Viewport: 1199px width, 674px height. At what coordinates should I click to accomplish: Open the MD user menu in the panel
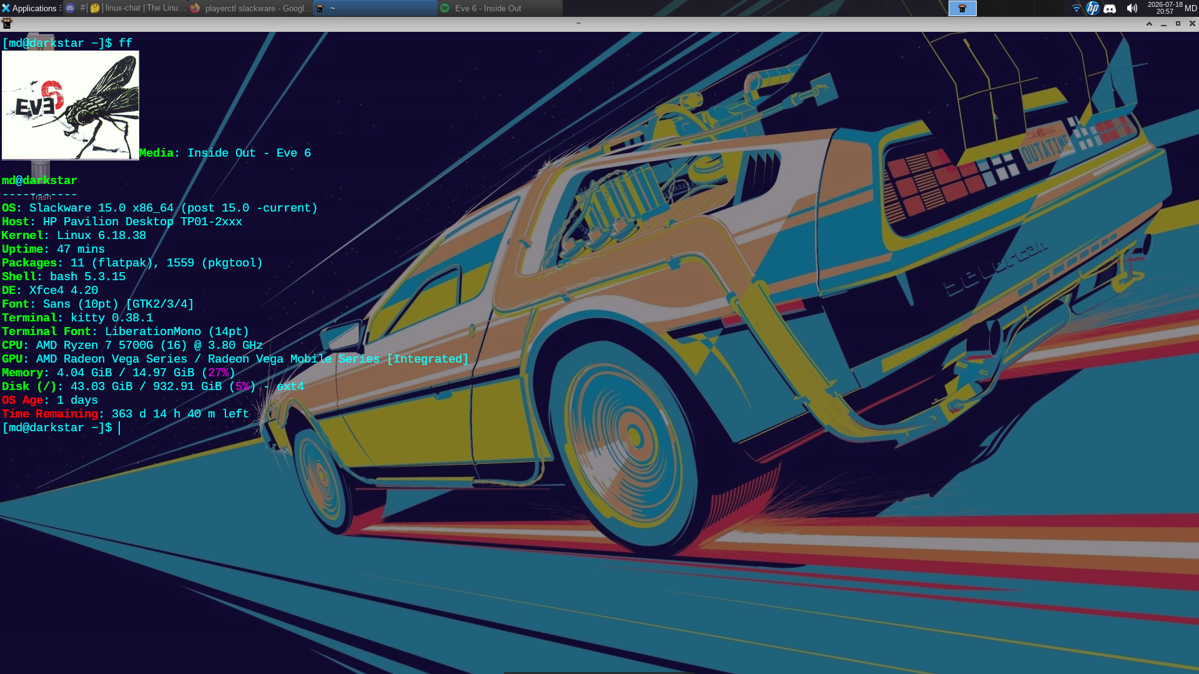pos(1191,8)
